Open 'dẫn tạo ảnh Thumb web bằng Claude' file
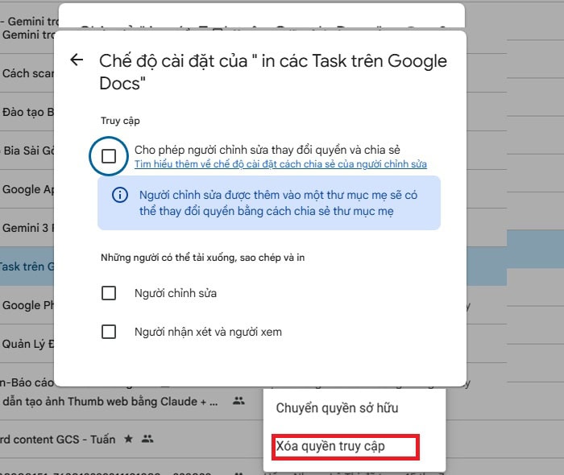 pos(110,402)
